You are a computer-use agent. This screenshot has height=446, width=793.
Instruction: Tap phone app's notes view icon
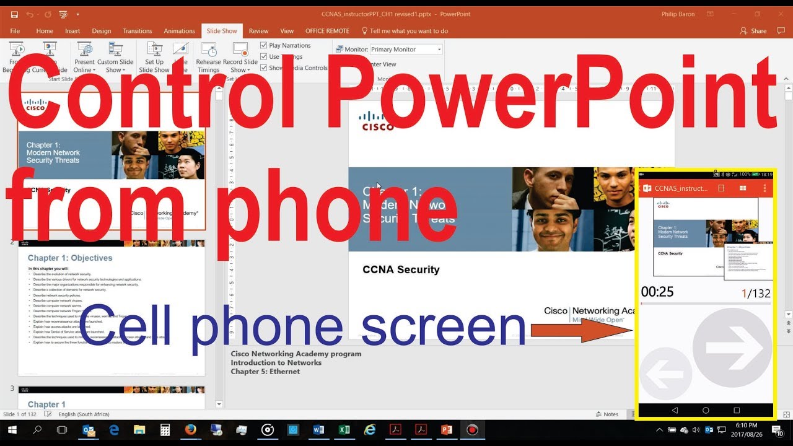tap(721, 188)
